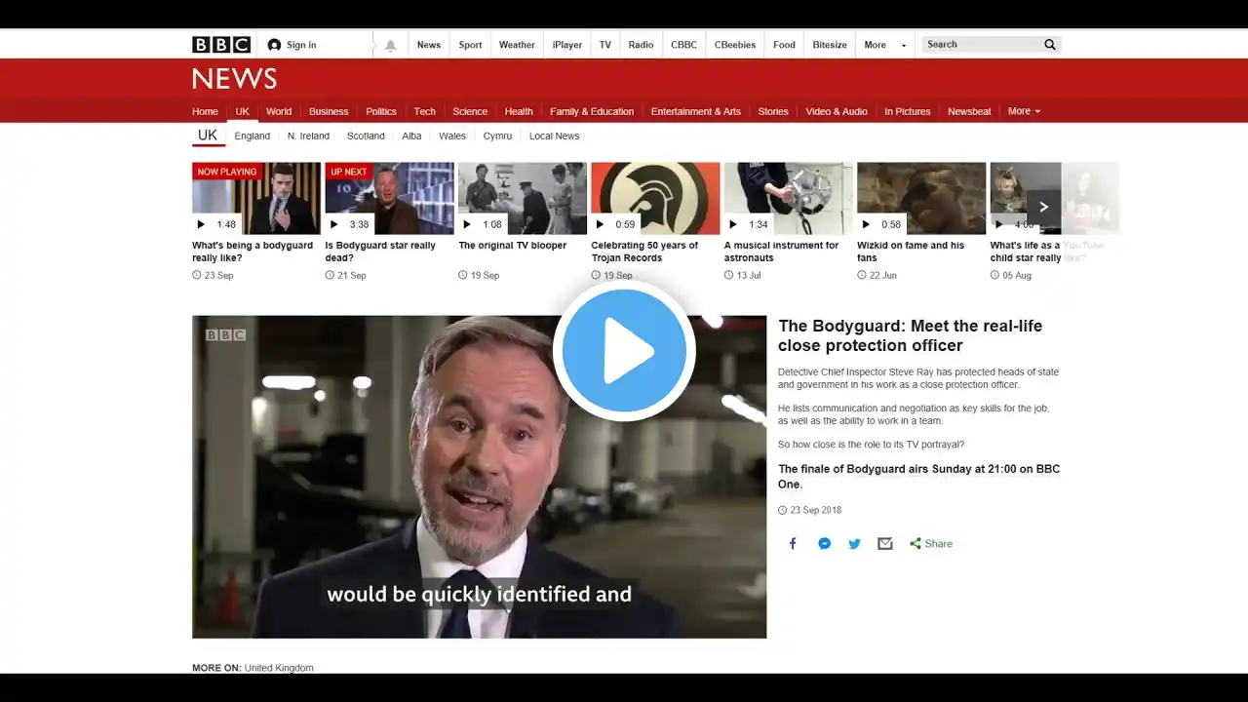1248x702 pixels.
Task: Open the Scotland sub-section link
Action: (x=366, y=136)
